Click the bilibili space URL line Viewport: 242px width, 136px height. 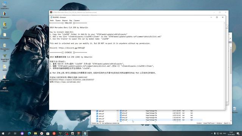[72, 80]
